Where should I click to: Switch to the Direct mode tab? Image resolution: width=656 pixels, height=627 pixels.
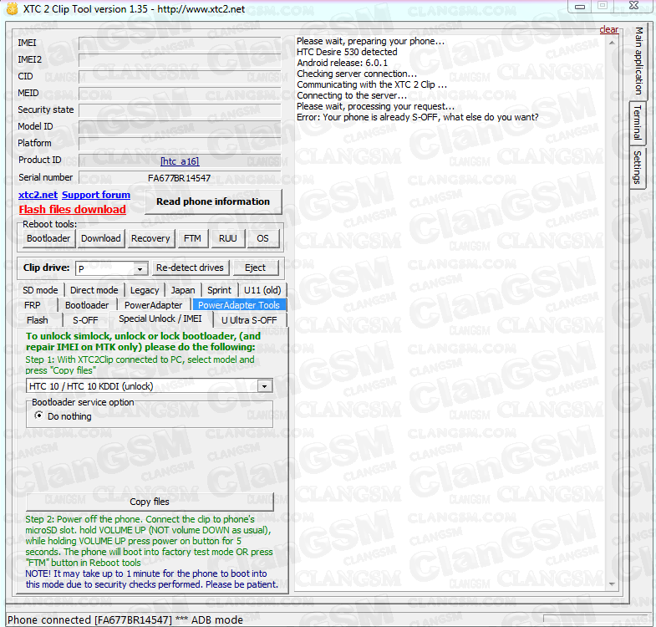pos(94,290)
